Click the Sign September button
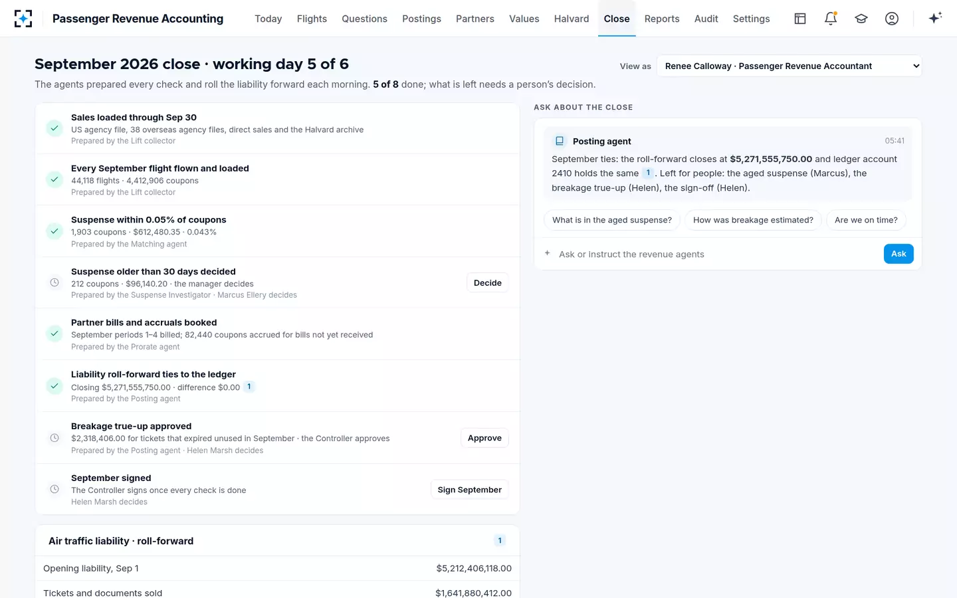957x598 pixels. [x=470, y=490]
